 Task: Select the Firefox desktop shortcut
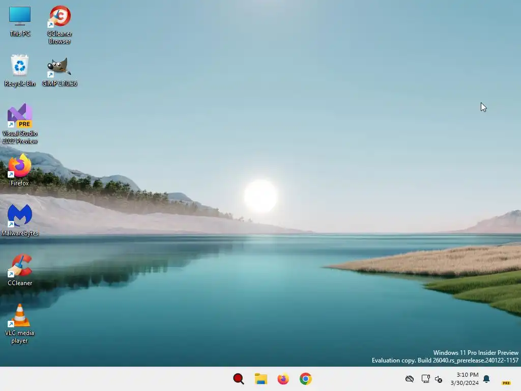tap(20, 170)
